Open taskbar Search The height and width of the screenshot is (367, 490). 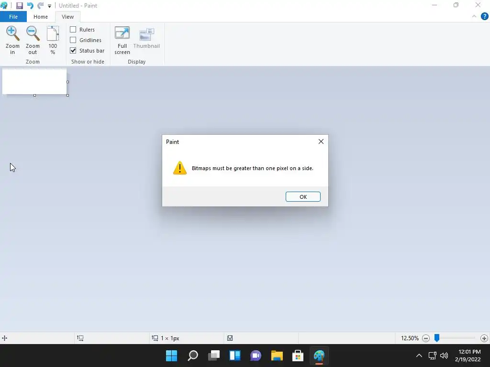[192, 356]
